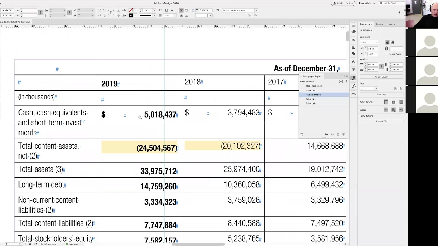Open the Letter page size dropdown
The image size is (438, 246).
pyautogui.click(x=369, y=42)
